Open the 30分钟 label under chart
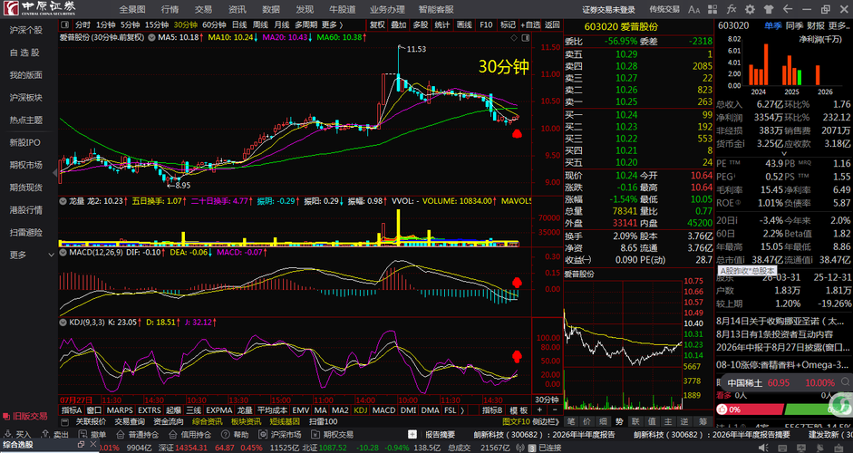 click(x=547, y=400)
